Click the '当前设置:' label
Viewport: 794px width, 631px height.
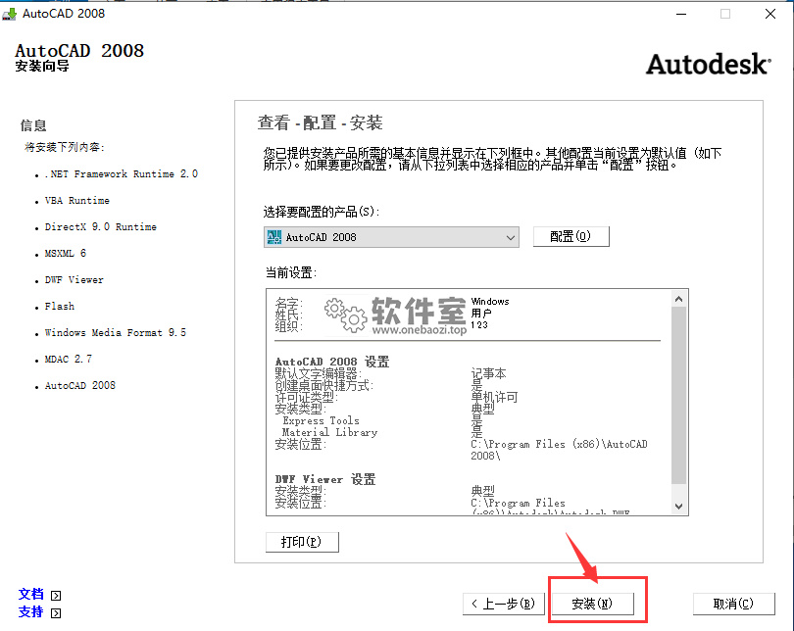(291, 273)
